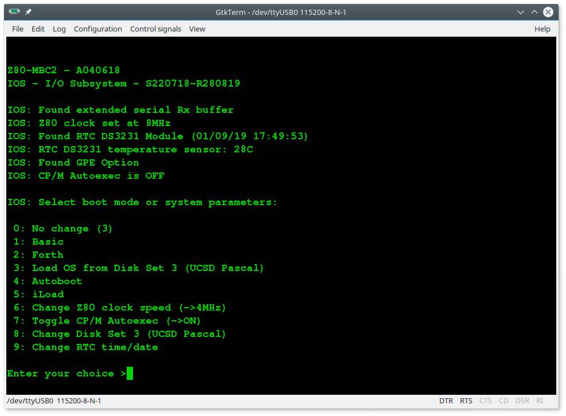Click the status bar port text /dev/ttyUSB0 115200-8-N-1
Image resolution: width=566 pixels, height=416 pixels.
(x=54, y=401)
